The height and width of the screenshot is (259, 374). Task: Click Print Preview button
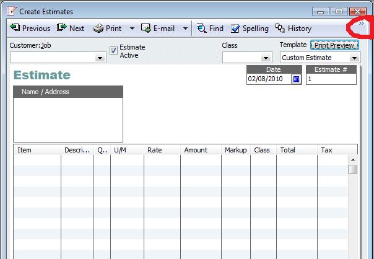click(x=334, y=45)
